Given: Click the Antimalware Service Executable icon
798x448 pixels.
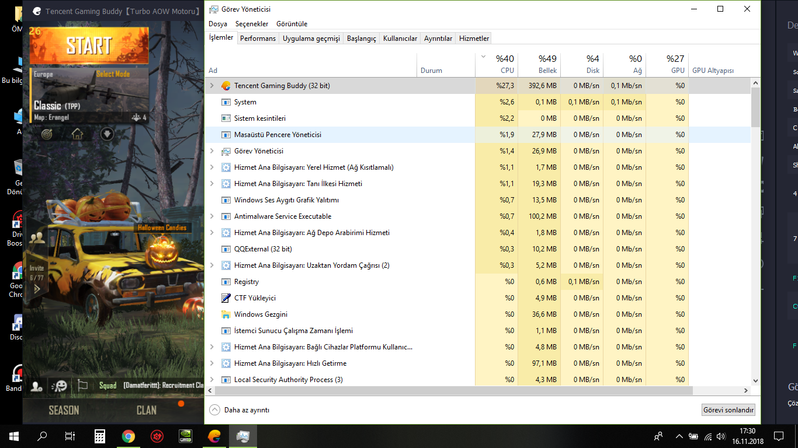Looking at the screenshot, I should [x=226, y=216].
